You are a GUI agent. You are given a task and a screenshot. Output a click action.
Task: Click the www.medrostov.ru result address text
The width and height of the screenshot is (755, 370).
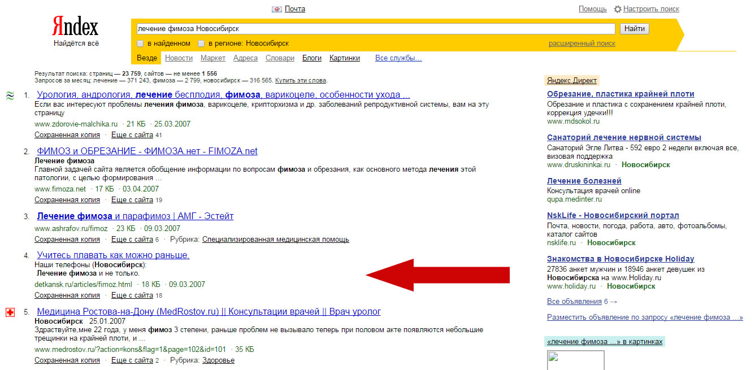130,350
